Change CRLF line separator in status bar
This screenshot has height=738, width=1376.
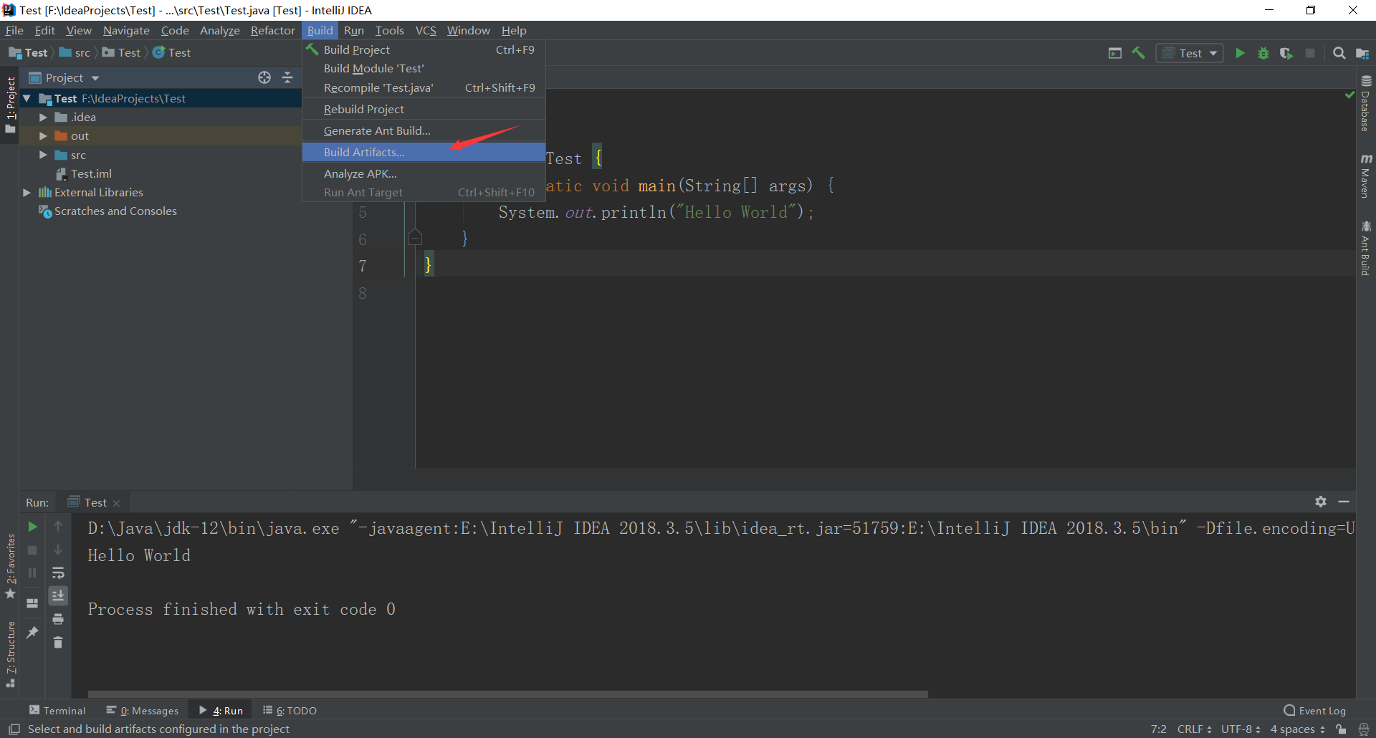[x=1194, y=729]
